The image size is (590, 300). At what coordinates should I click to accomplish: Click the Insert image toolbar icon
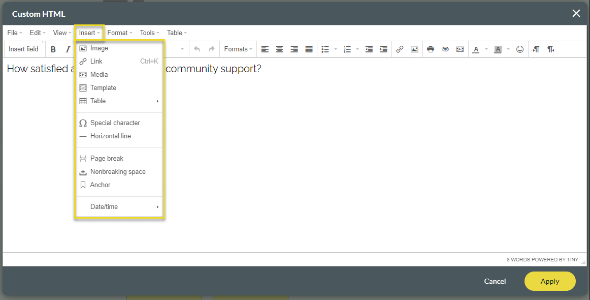[x=414, y=49]
